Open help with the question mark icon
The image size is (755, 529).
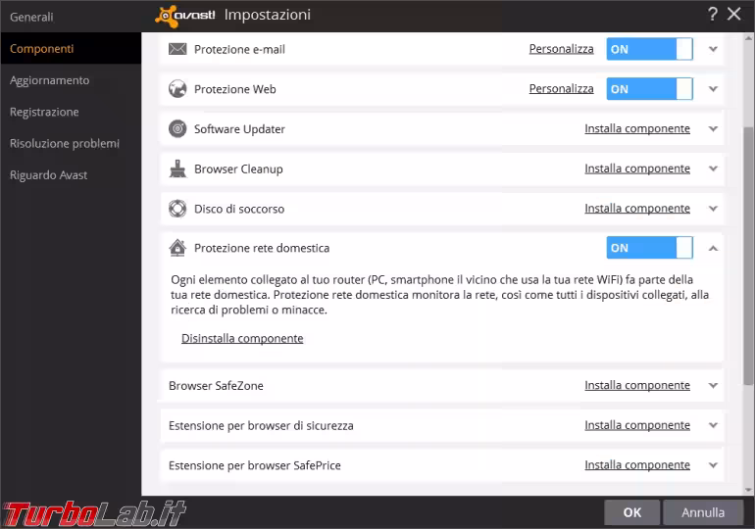coord(713,14)
